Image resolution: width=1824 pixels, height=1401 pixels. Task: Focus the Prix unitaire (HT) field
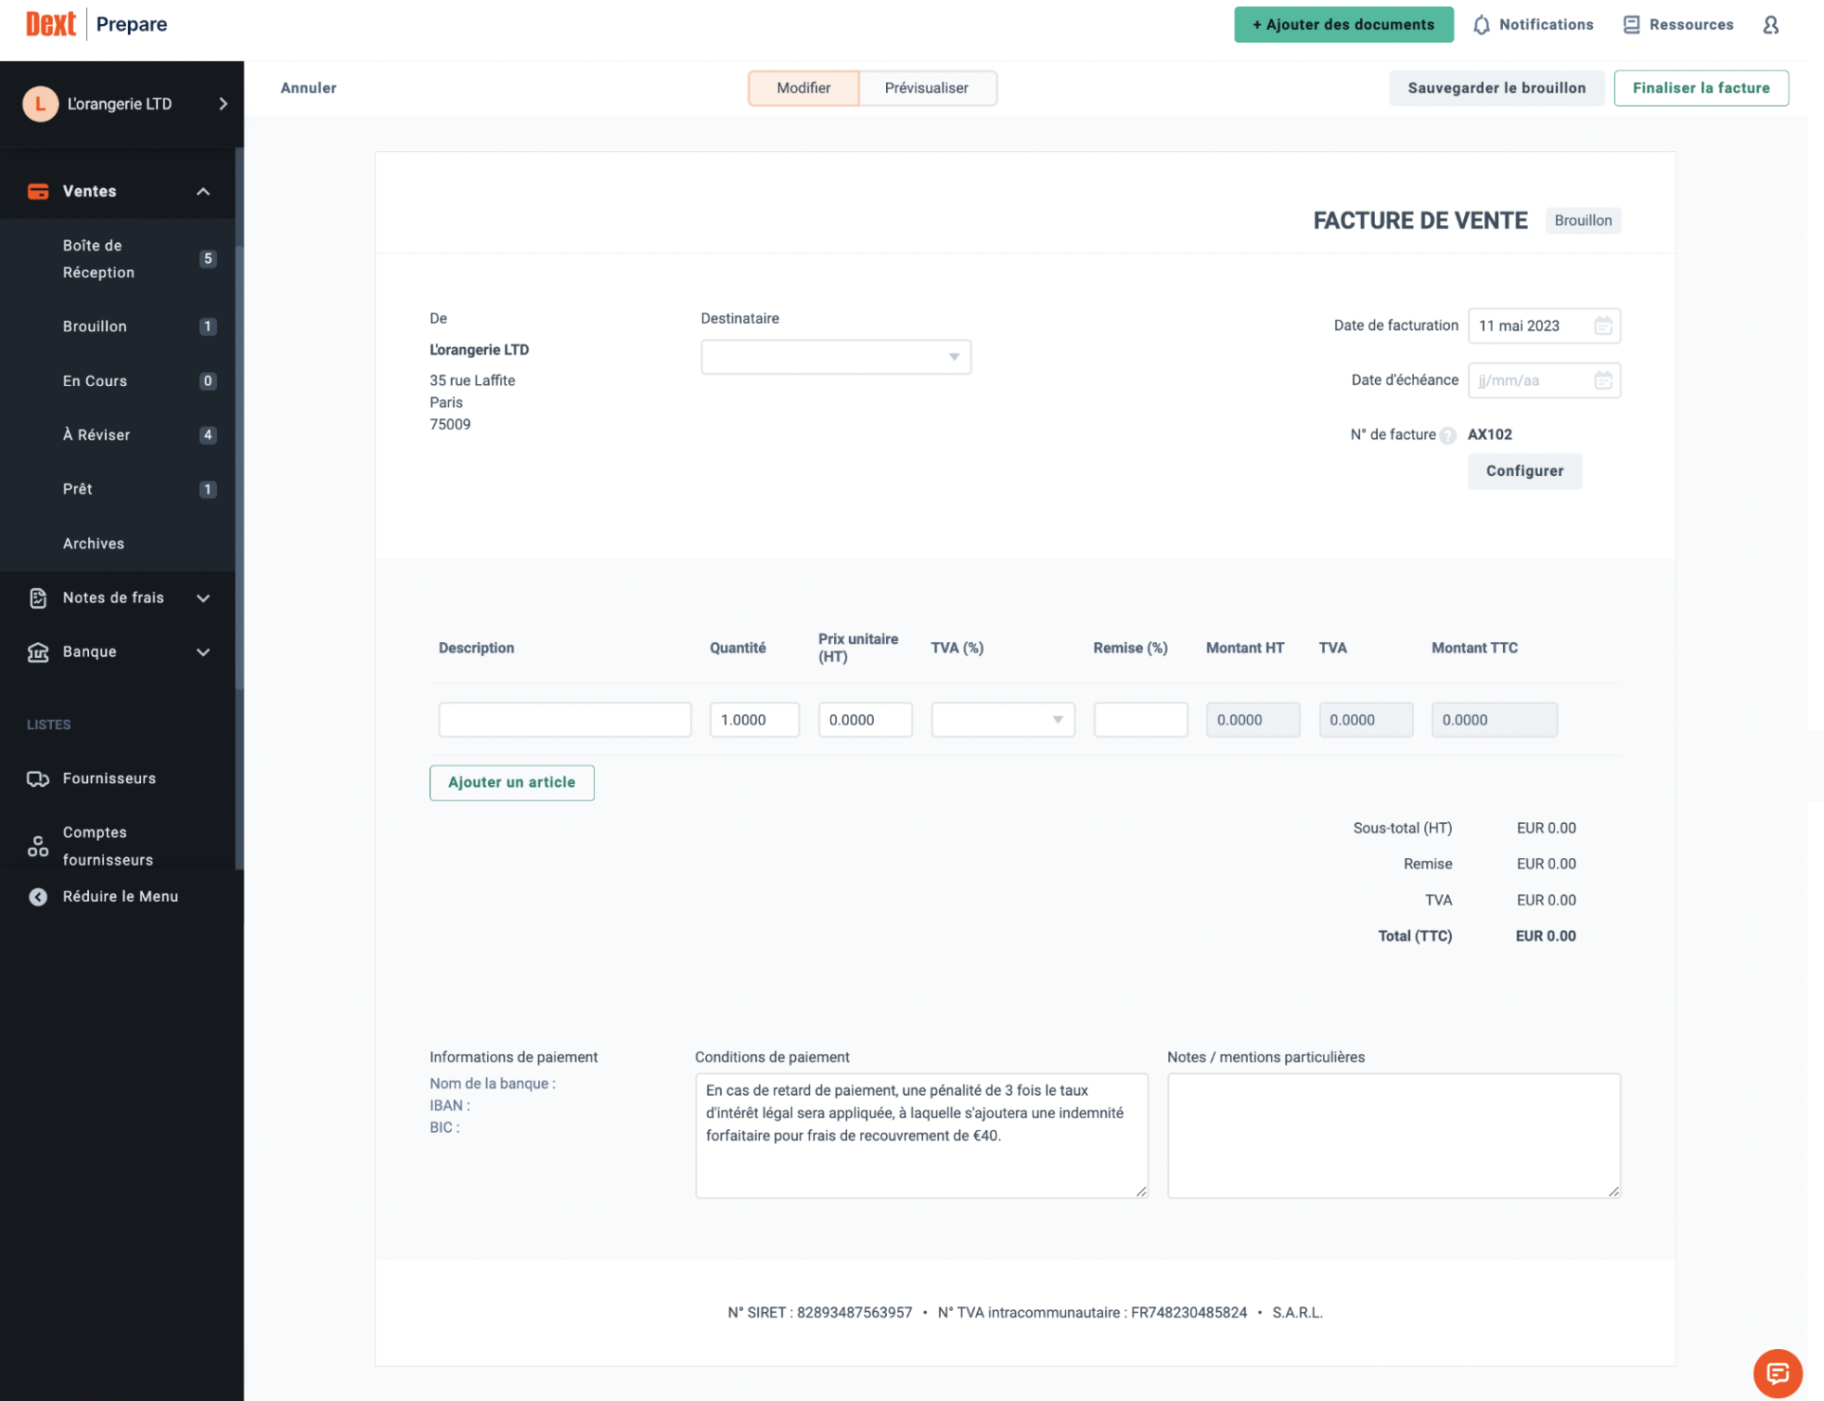click(865, 720)
